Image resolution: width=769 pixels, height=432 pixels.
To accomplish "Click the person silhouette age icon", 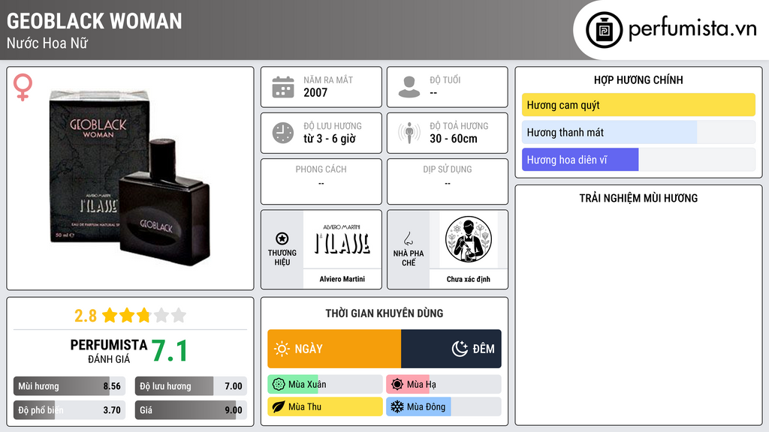I will (x=409, y=87).
